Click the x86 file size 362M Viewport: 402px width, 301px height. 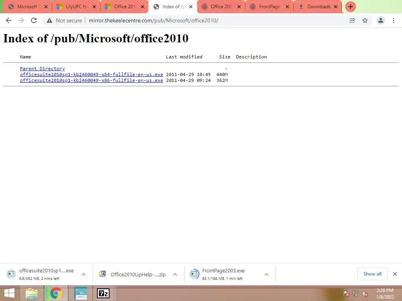coord(222,80)
